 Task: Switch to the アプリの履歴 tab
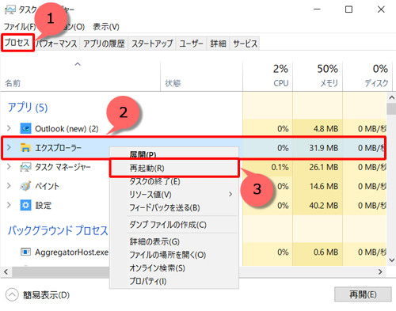coord(104,44)
